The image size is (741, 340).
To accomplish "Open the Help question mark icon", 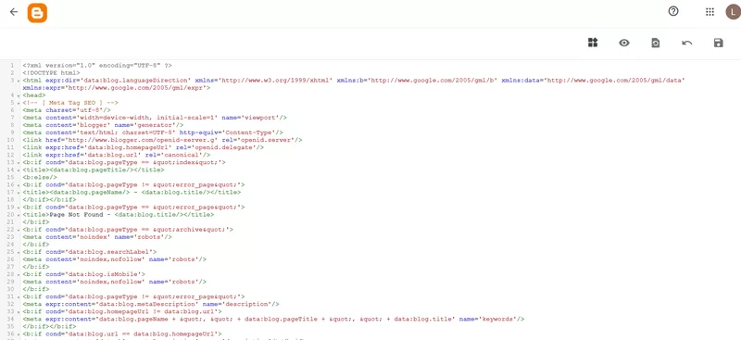I will coord(673,12).
